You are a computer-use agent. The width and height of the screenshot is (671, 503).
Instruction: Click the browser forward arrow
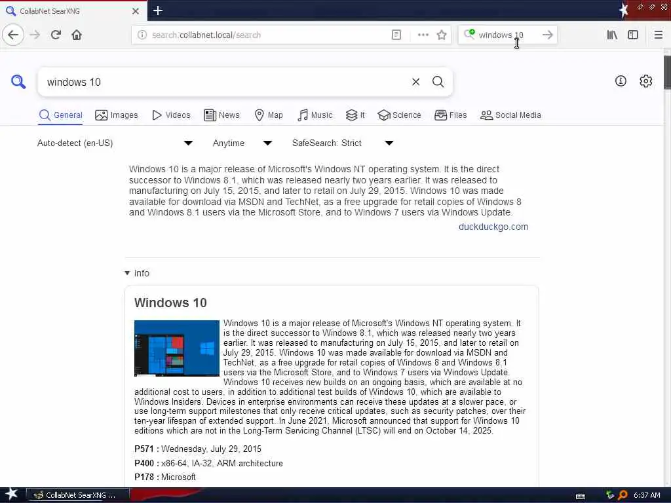35,35
